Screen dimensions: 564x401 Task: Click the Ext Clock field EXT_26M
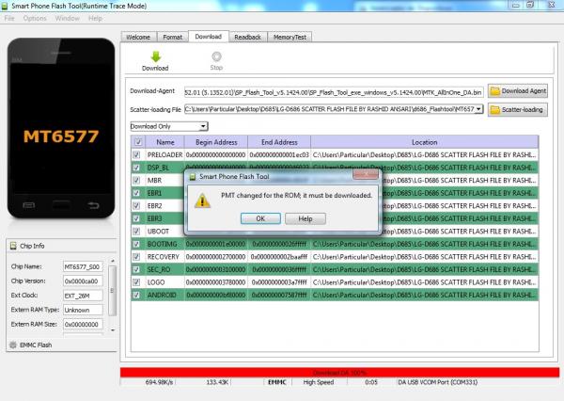click(83, 296)
